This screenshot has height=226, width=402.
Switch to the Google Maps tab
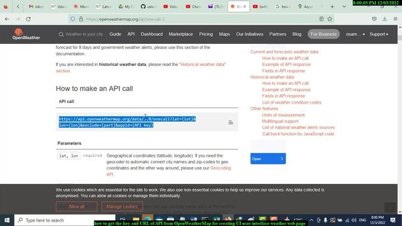(305, 7)
